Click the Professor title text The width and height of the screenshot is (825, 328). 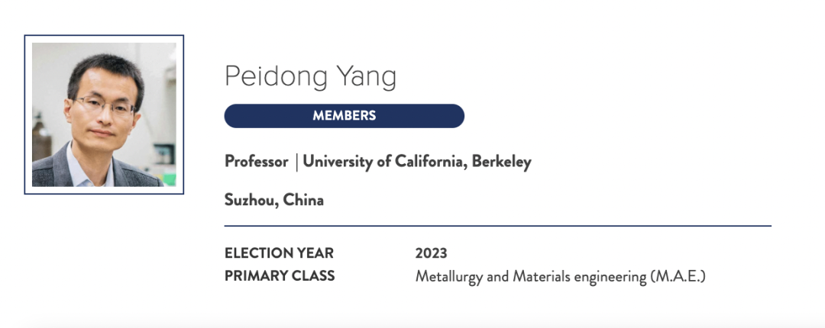(x=256, y=162)
